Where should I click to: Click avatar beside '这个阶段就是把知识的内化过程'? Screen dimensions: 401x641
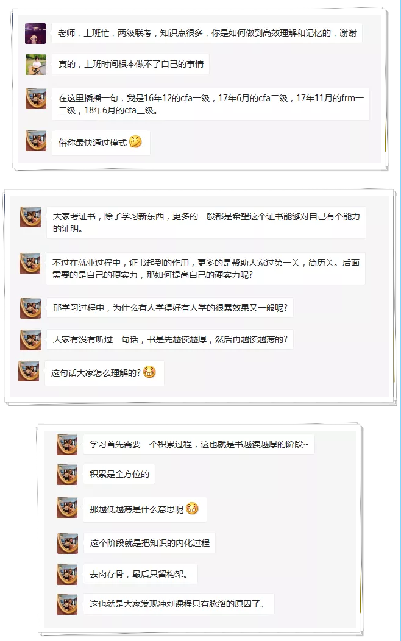click(68, 544)
